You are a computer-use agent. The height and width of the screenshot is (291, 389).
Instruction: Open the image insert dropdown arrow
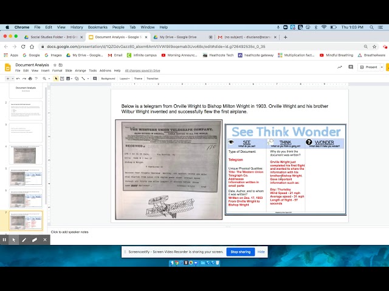coord(72,78)
